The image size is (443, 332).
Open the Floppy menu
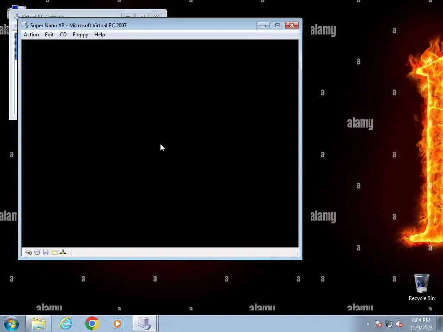[x=80, y=35]
